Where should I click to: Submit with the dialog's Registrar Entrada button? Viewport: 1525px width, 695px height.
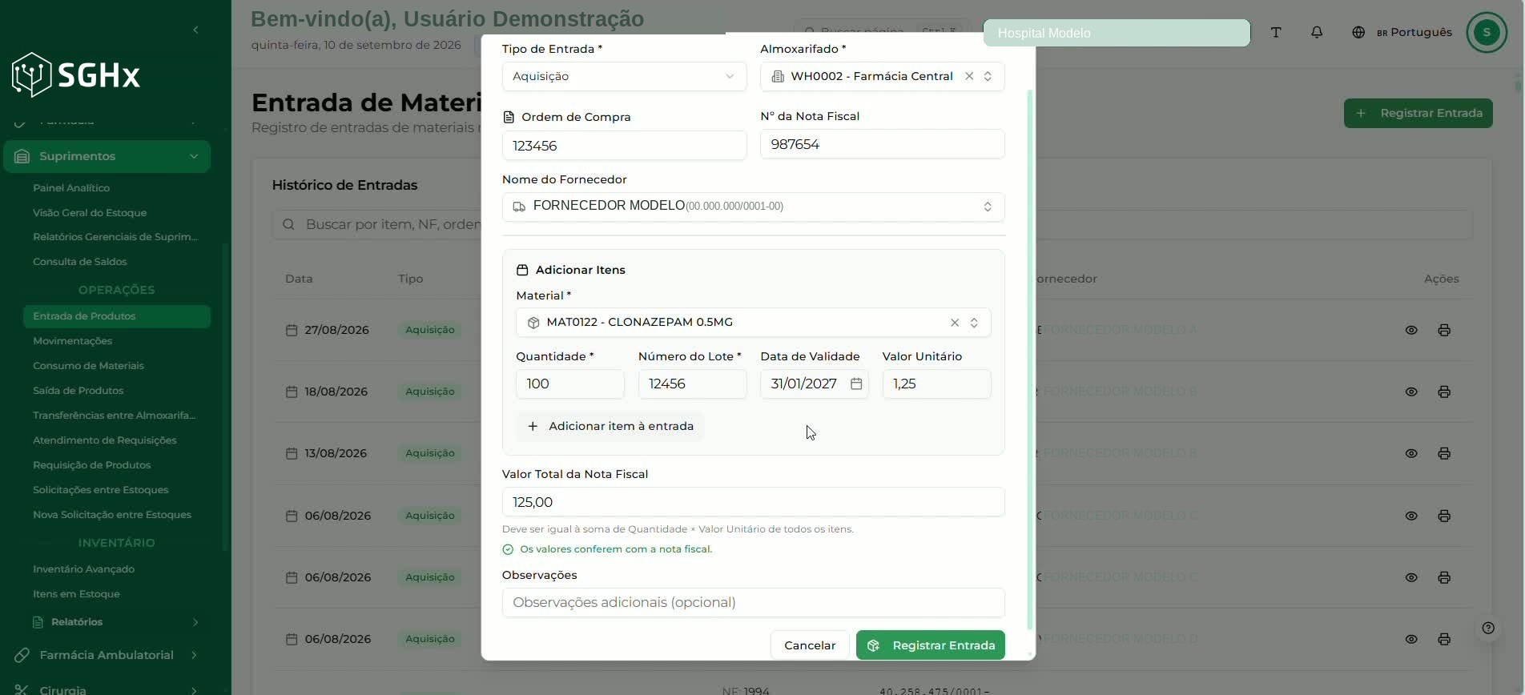[x=931, y=645]
